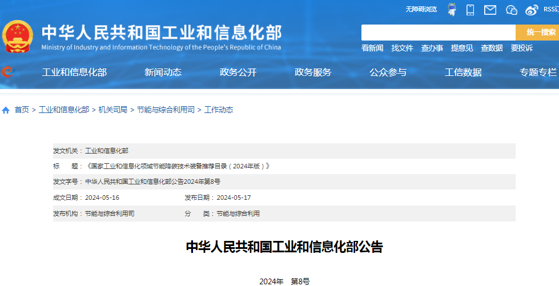559x286 pixels.
Task: Click the envelope mail icon
Action: pyautogui.click(x=490, y=10)
